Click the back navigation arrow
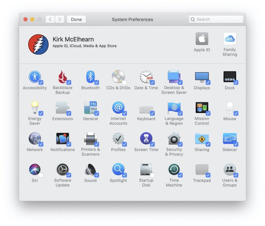The image size is (265, 226). click(x=50, y=19)
